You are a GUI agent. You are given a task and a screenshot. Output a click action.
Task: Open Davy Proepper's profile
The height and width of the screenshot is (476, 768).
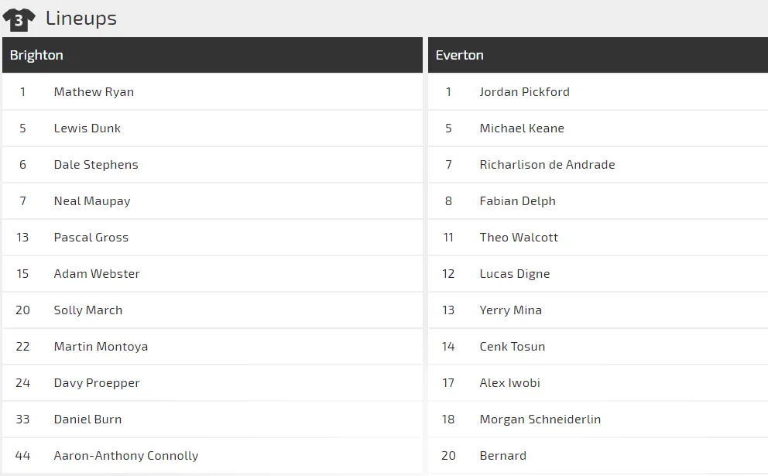click(x=97, y=382)
